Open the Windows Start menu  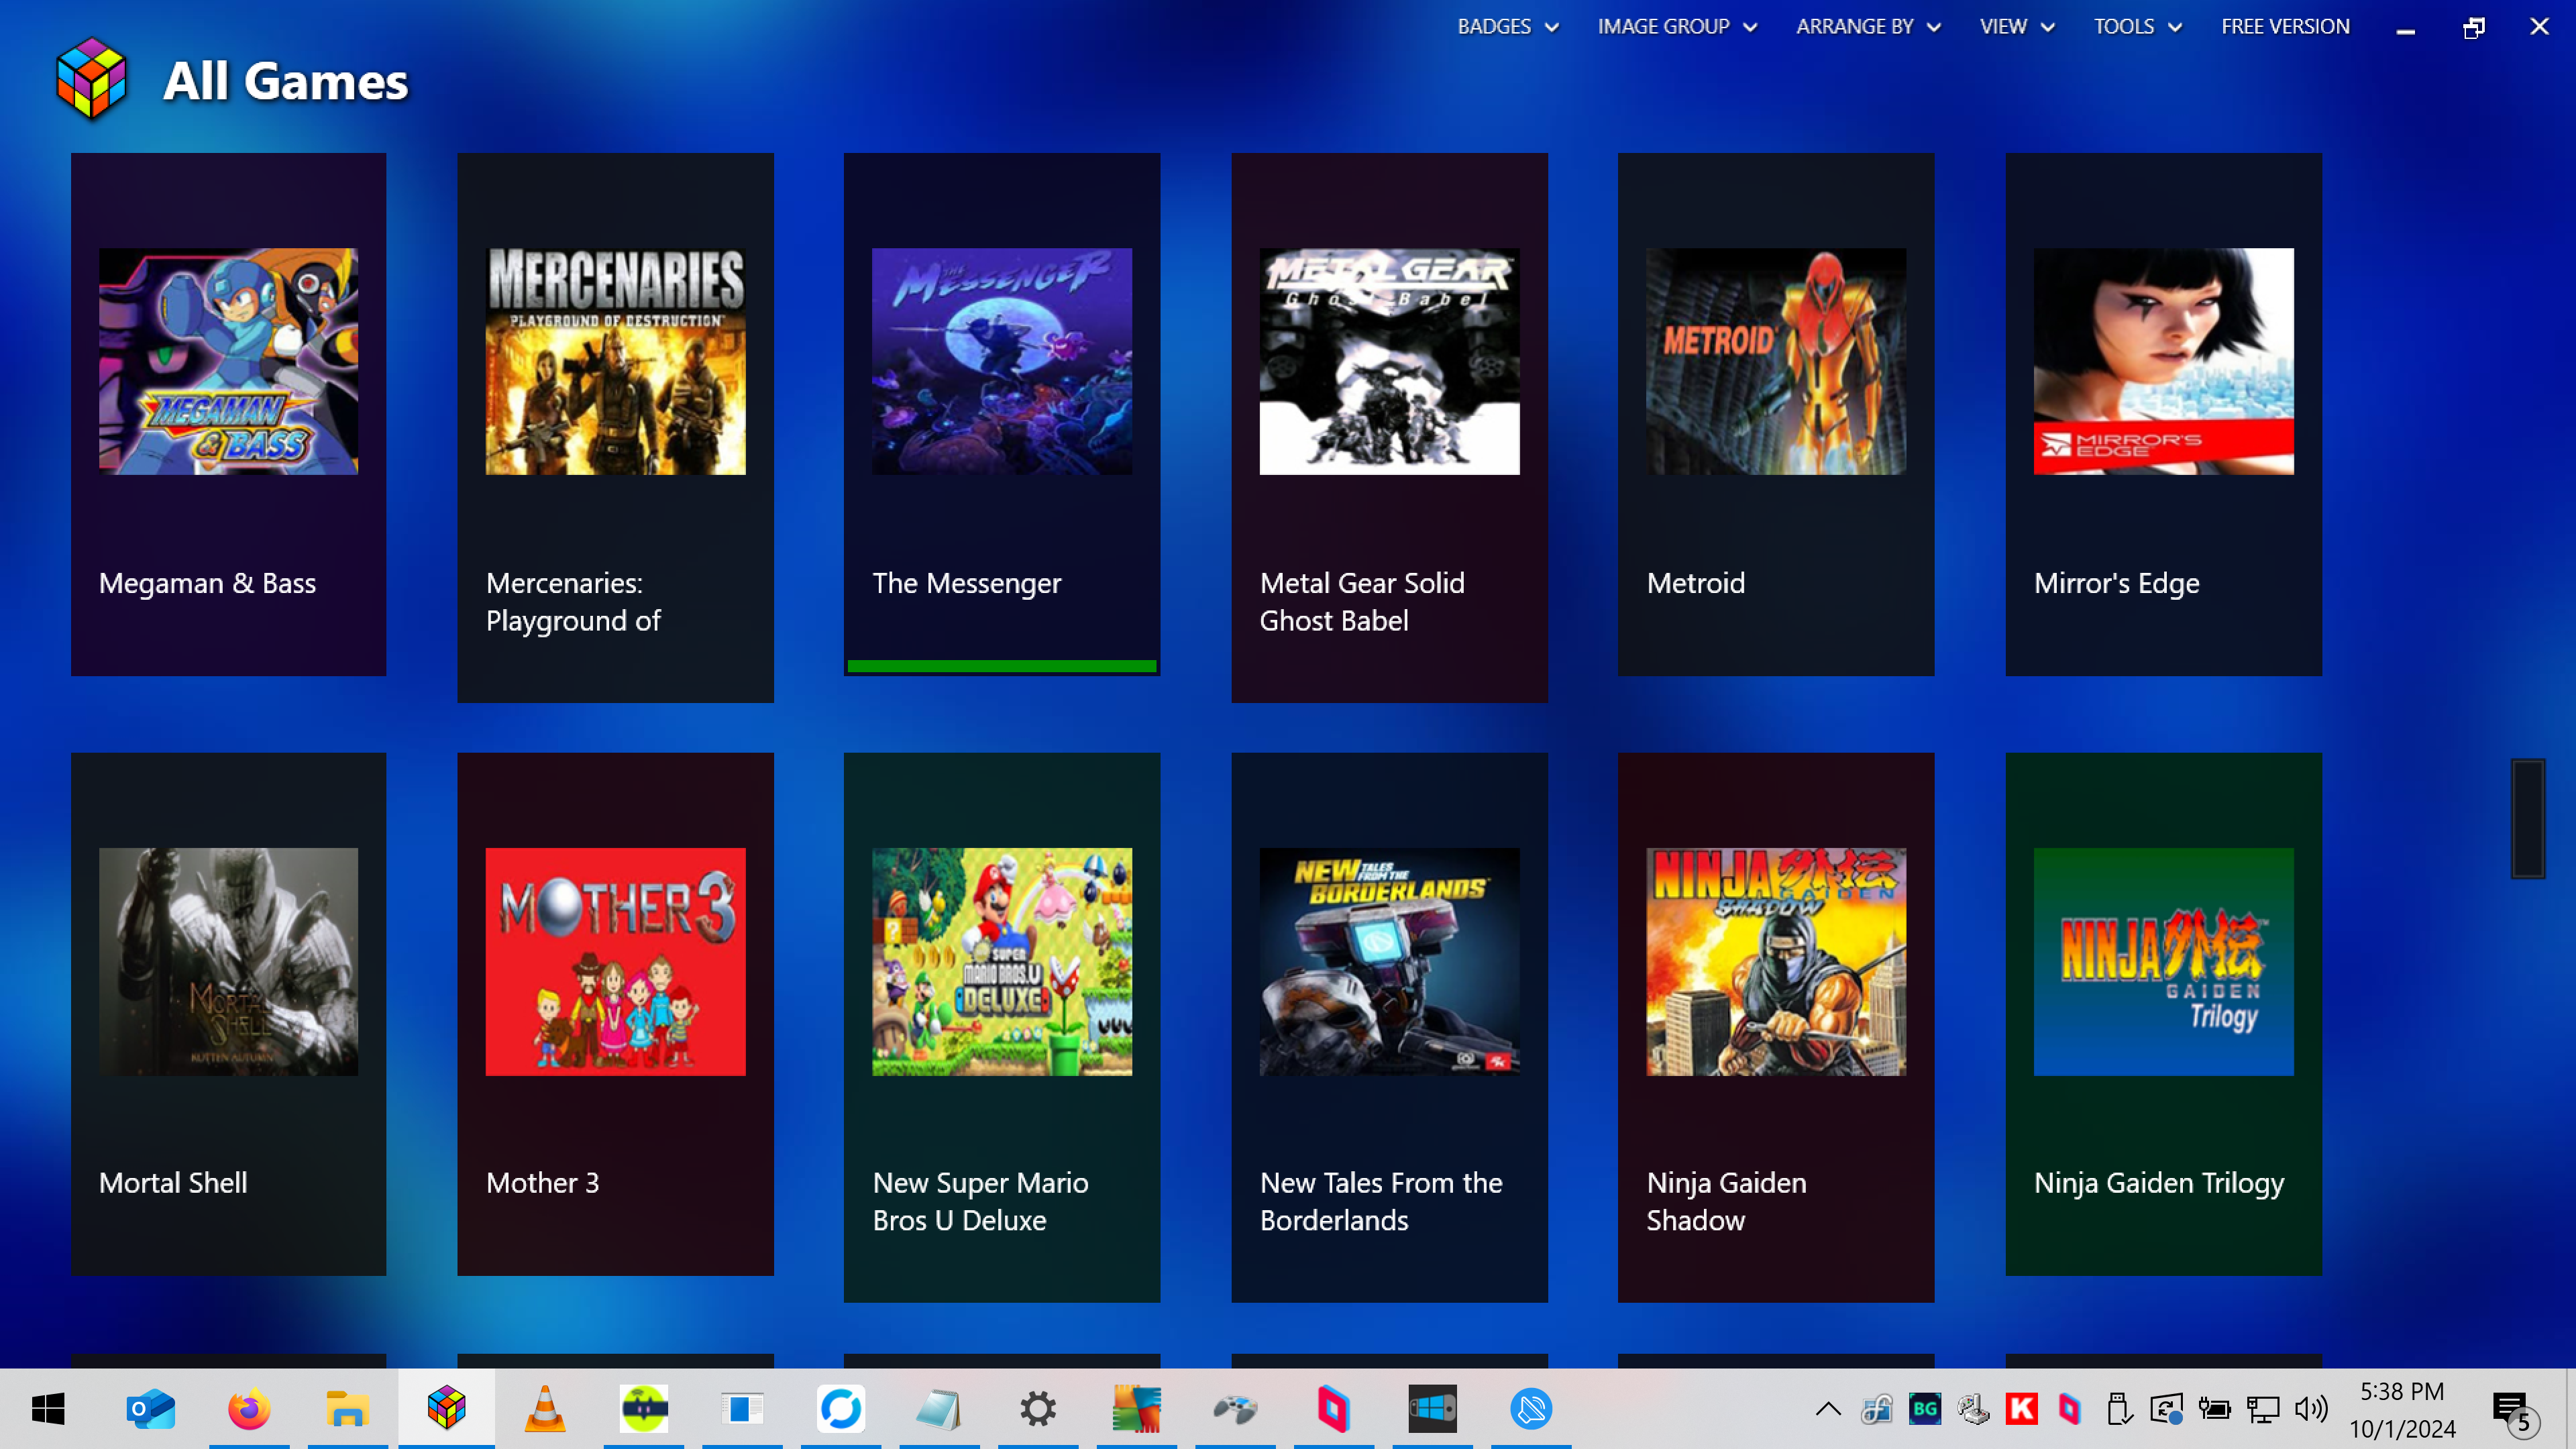(48, 1409)
